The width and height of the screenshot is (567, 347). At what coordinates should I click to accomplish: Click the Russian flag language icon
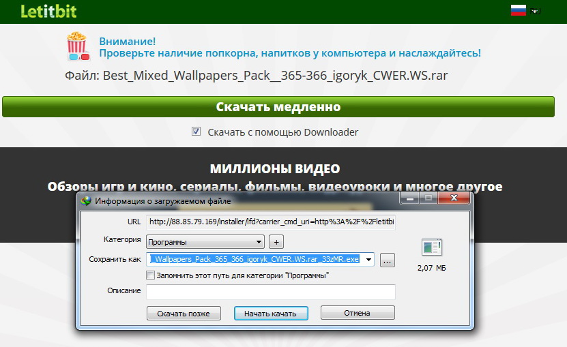tap(518, 10)
